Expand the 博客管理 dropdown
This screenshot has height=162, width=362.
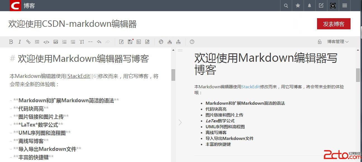(338, 42)
